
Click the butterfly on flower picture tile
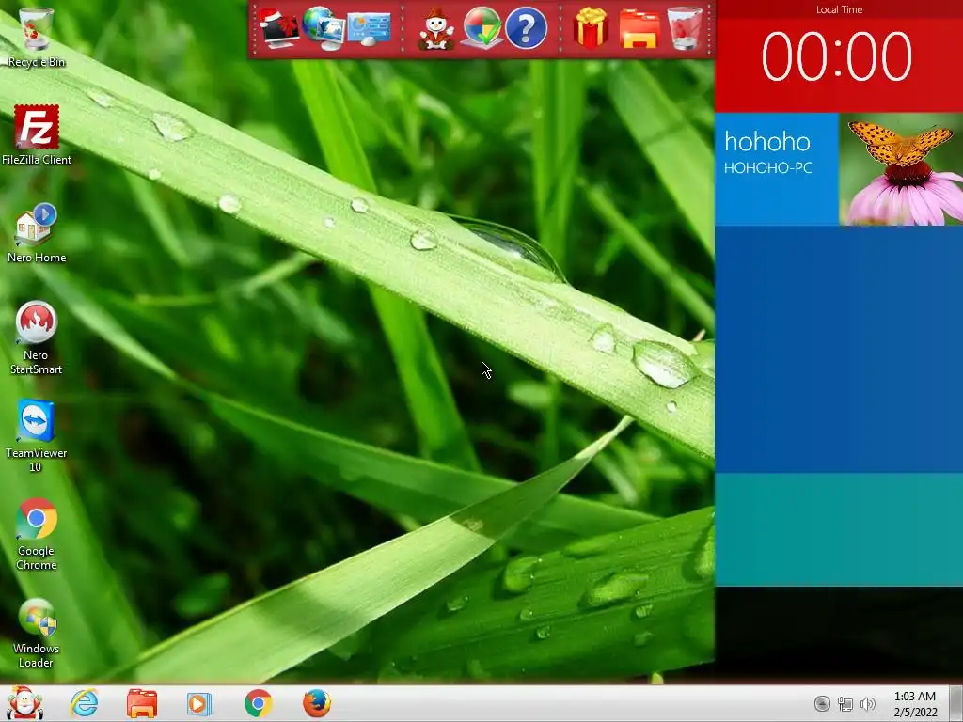point(901,169)
